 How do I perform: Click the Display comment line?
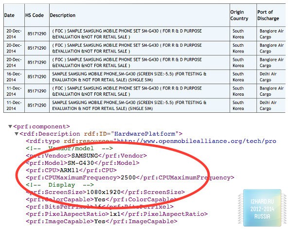point(60,185)
